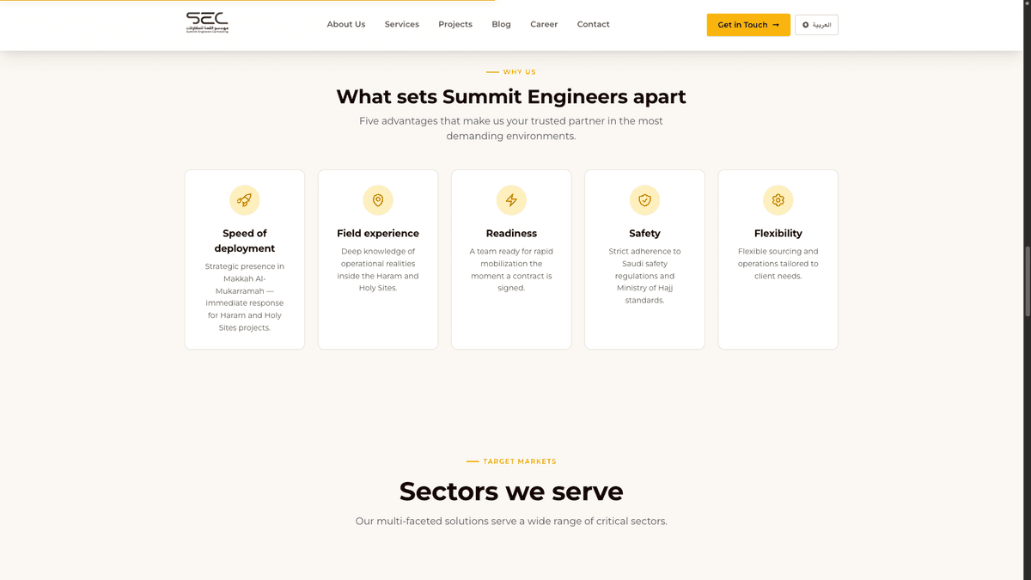1031x580 pixels.
Task: Click the gear Flexibility icon
Action: pos(778,200)
